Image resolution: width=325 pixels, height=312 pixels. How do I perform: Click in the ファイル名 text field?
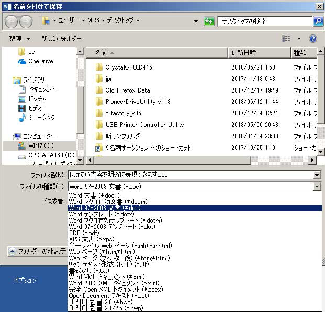188,175
